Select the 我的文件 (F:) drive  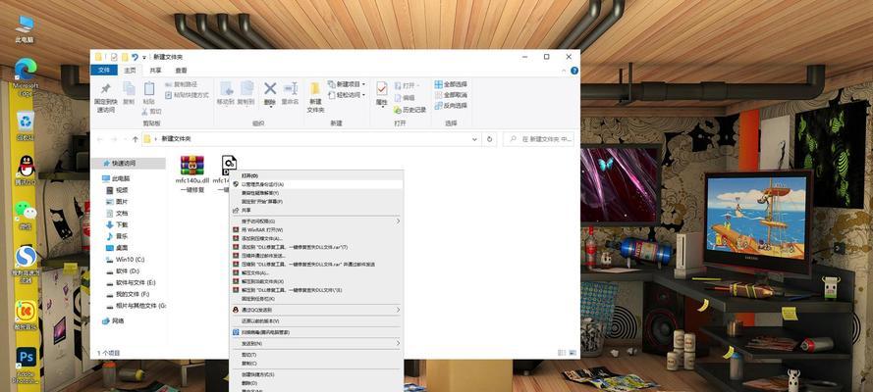pos(128,294)
